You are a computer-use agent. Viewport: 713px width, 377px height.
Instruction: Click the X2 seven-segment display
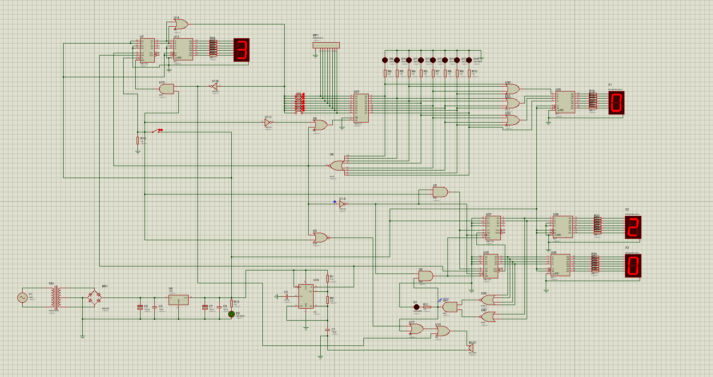click(633, 227)
